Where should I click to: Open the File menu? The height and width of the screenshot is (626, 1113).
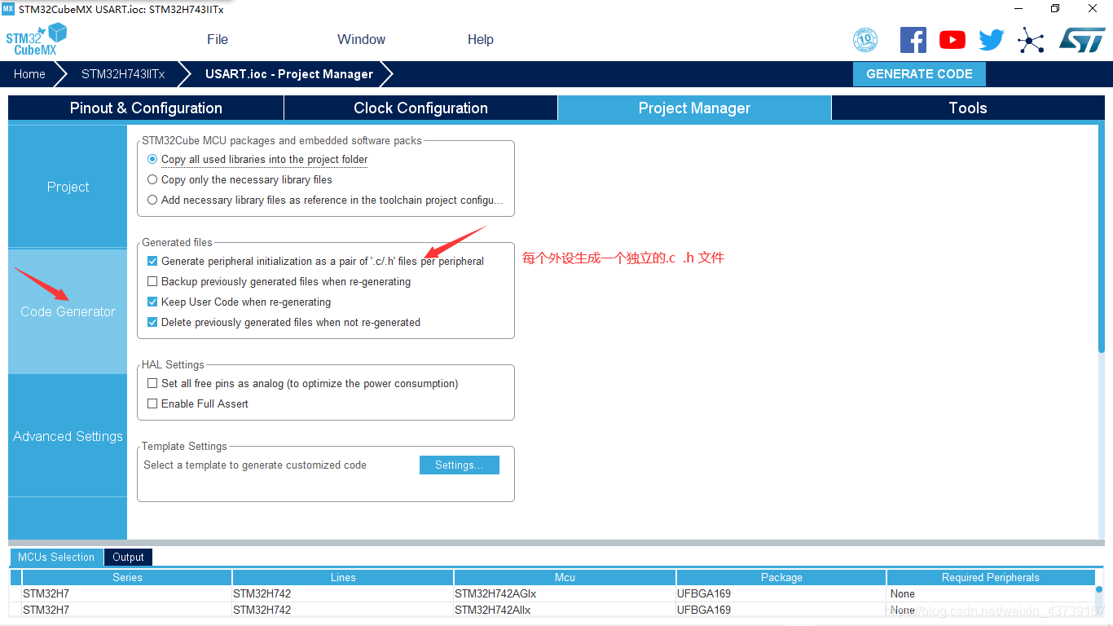(x=218, y=39)
